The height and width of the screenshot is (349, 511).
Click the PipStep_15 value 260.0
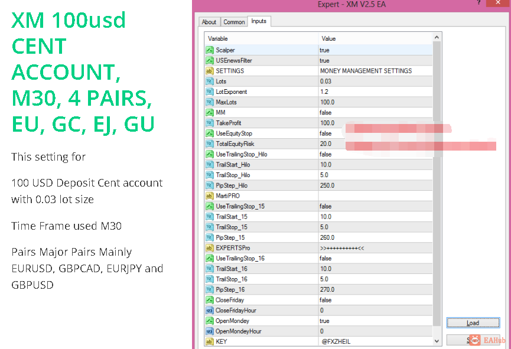[x=327, y=237]
